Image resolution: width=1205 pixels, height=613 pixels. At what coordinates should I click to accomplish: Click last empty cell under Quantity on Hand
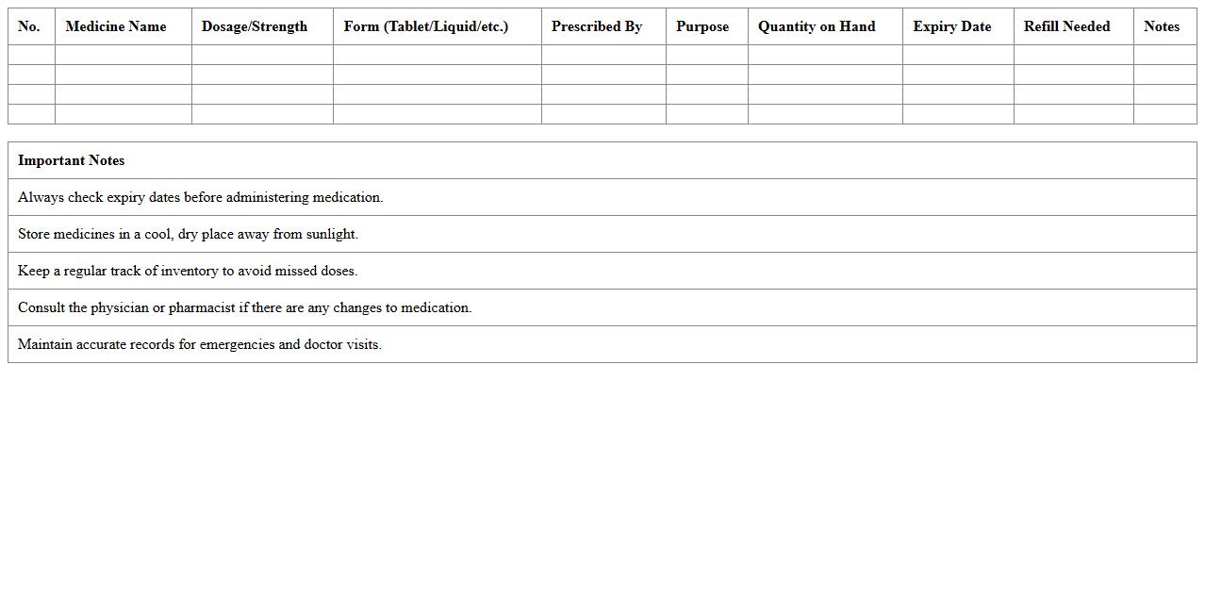[x=825, y=114]
